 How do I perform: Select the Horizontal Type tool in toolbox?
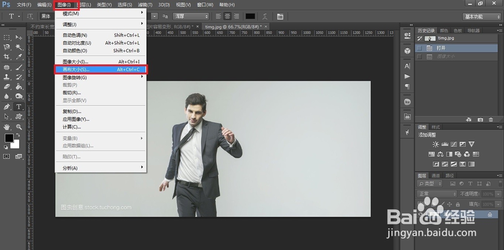pyautogui.click(x=19, y=107)
